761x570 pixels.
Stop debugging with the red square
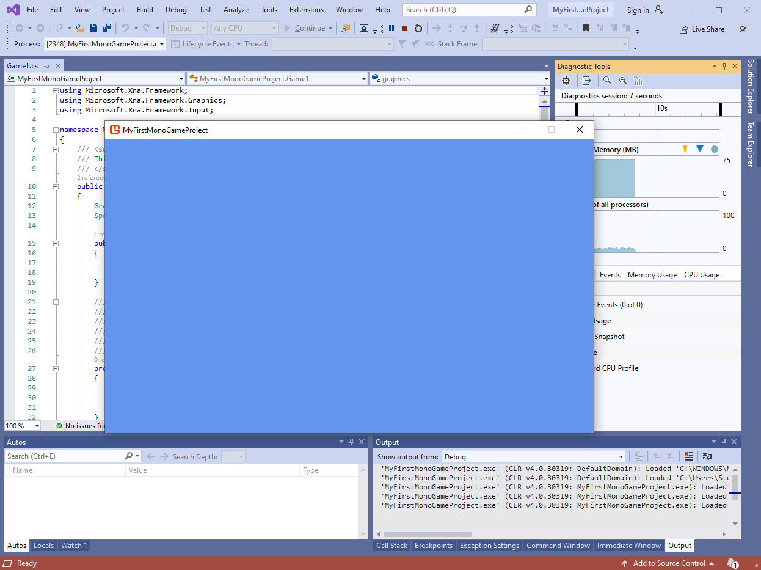pyautogui.click(x=405, y=28)
